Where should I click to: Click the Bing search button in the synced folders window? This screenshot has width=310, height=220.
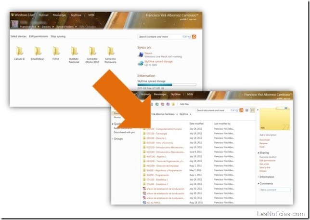(194, 37)
